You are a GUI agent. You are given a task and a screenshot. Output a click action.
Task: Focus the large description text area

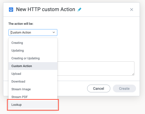tap(96, 68)
